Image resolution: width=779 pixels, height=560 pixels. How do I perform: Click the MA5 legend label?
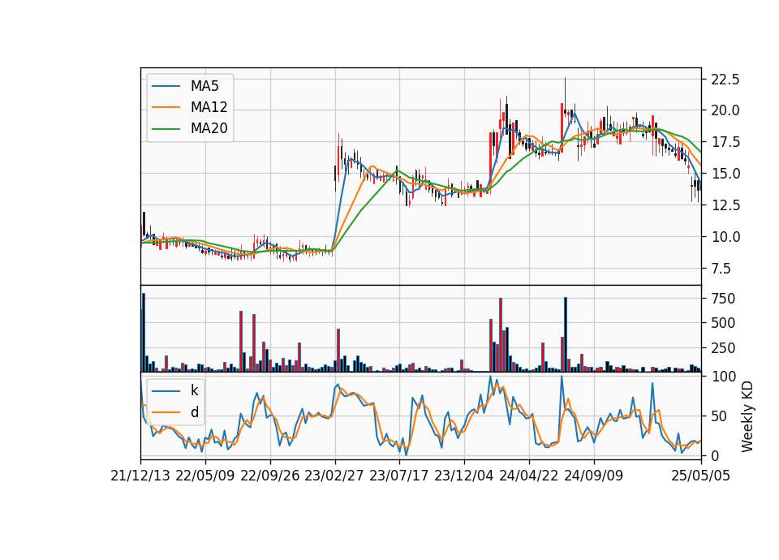(204, 86)
